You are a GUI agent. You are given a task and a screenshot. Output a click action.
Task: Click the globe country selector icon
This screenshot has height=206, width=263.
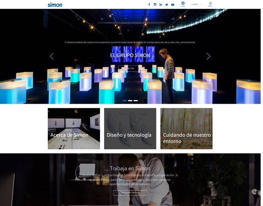[x=183, y=4]
